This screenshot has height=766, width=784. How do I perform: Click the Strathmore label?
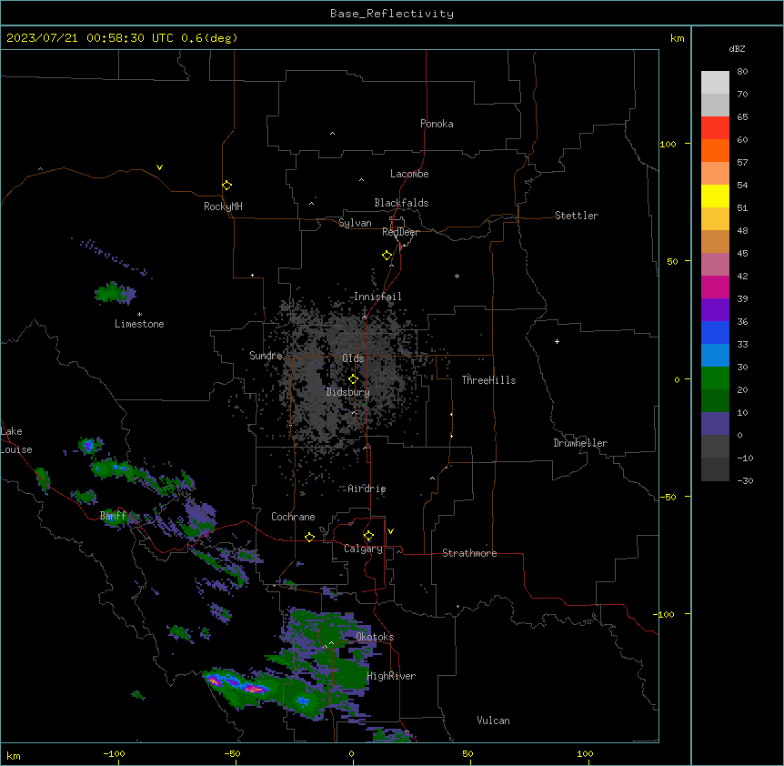pyautogui.click(x=469, y=553)
